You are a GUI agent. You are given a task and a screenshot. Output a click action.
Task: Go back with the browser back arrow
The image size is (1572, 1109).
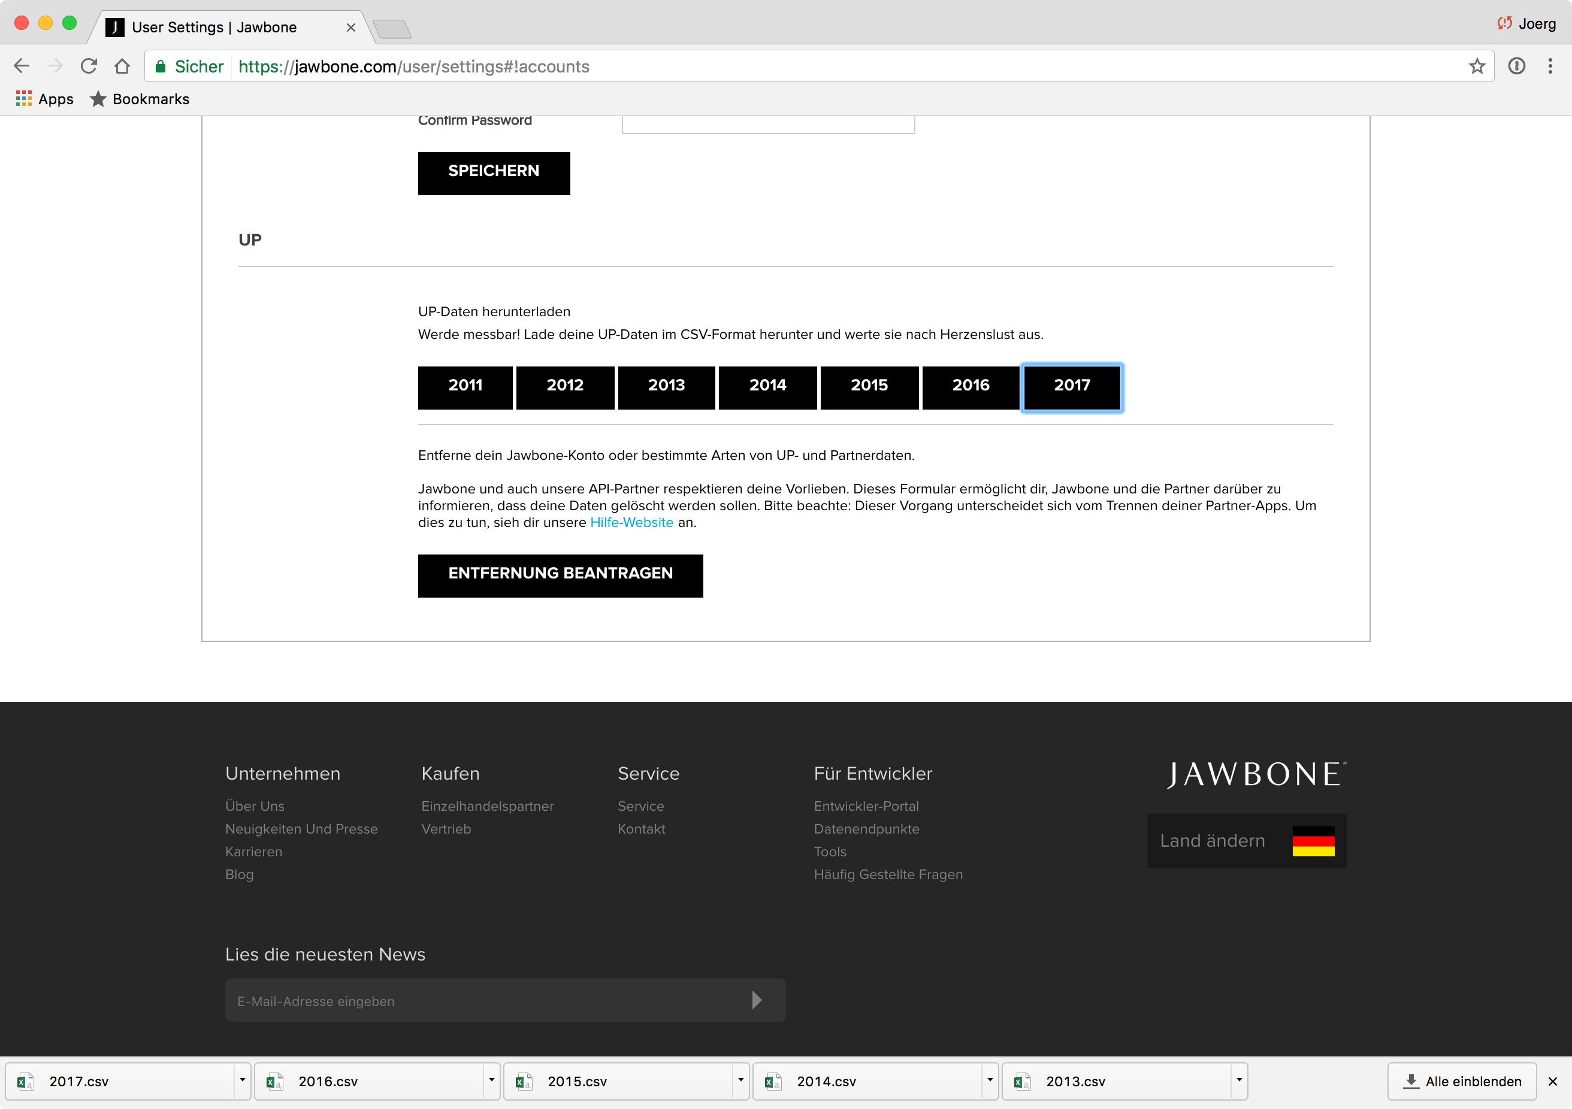(x=22, y=66)
